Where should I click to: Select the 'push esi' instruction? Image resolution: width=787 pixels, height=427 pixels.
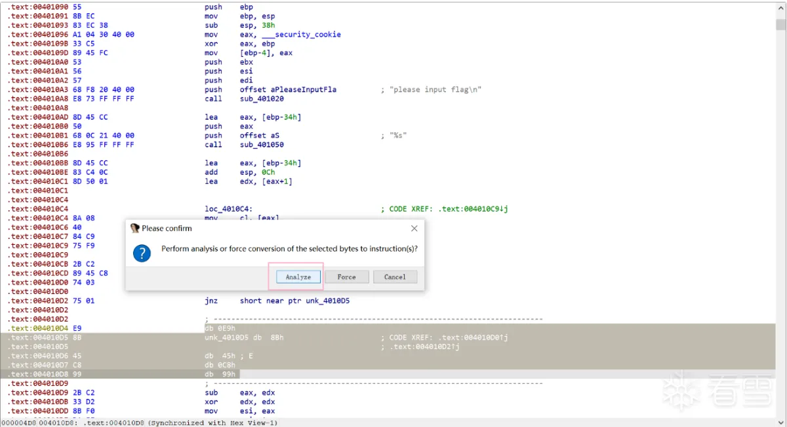click(229, 71)
